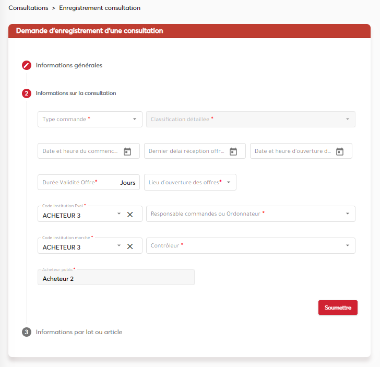Screen dimensions: 380x367
Task: Open calendar for Date et heure d'ouverture
Action: tap(340, 151)
